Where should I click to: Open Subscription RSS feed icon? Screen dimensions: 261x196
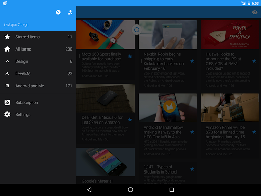7,102
